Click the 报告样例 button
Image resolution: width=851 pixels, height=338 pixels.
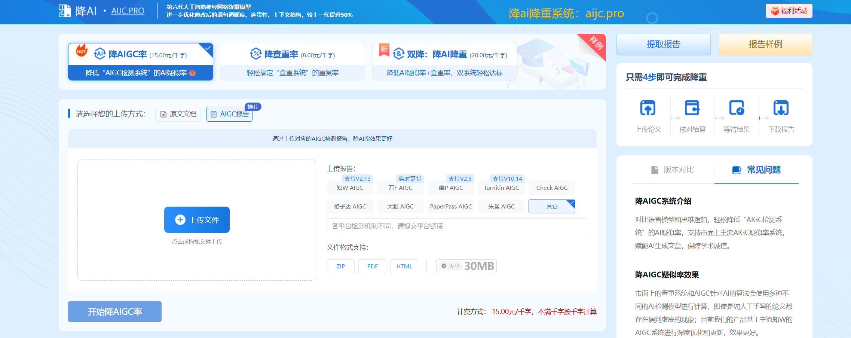765,44
